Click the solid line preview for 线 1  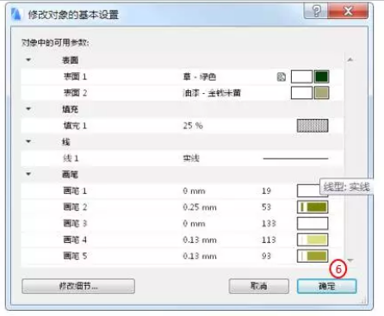click(295, 158)
